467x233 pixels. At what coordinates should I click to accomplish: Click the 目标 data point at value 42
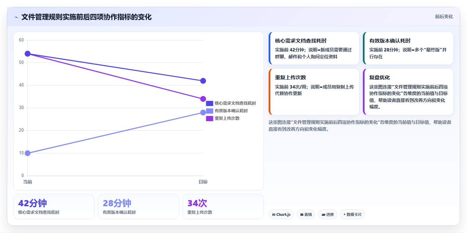[203, 81]
